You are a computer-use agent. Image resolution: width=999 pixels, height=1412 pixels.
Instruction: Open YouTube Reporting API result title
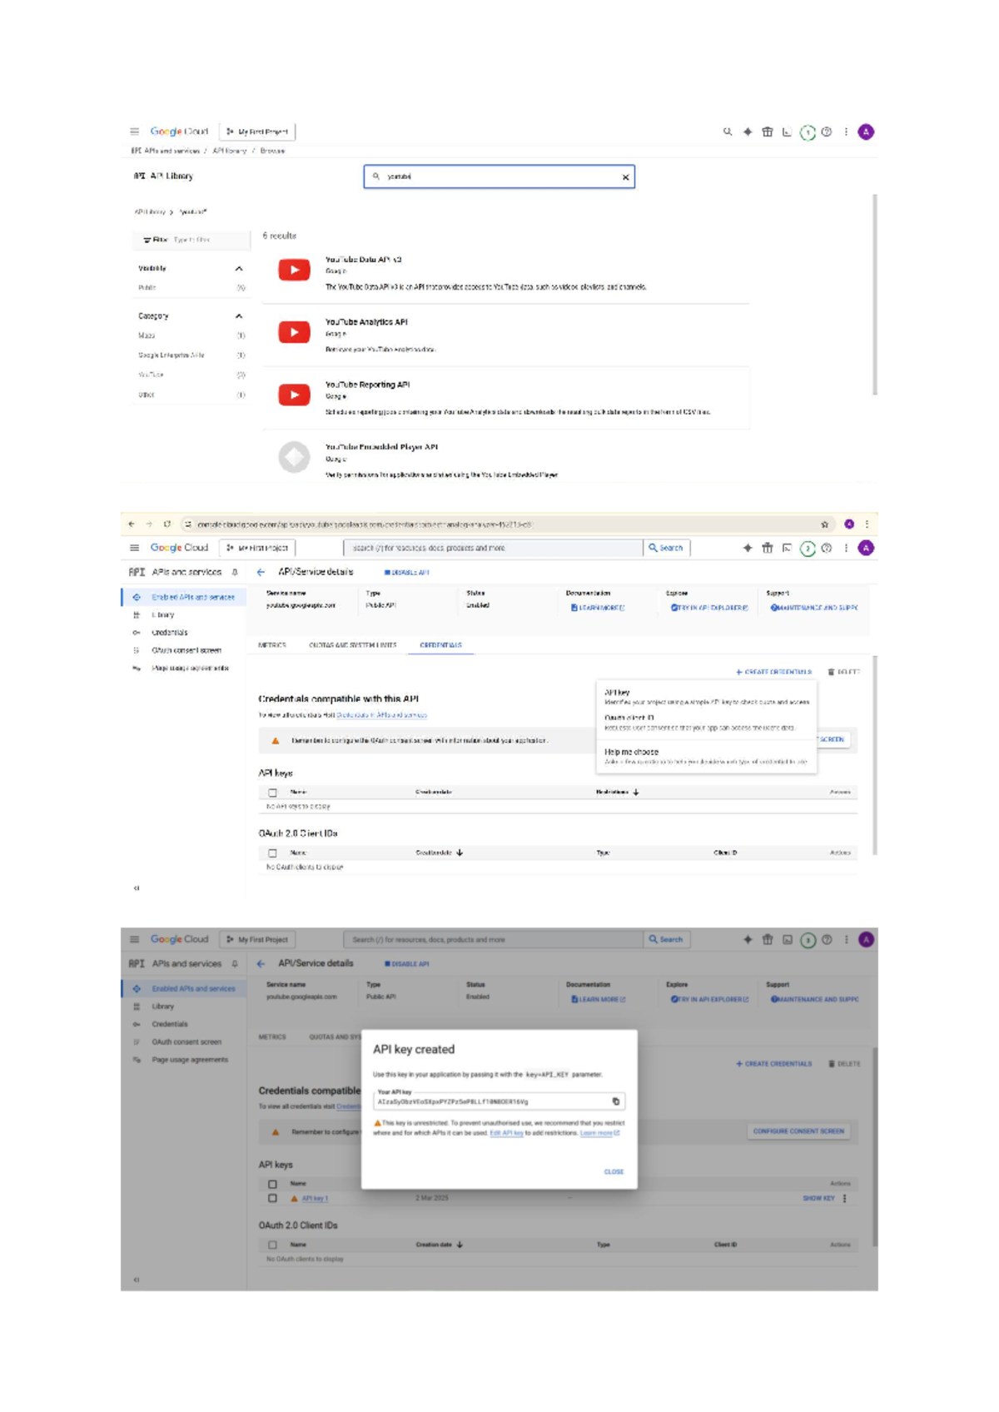pos(367,385)
